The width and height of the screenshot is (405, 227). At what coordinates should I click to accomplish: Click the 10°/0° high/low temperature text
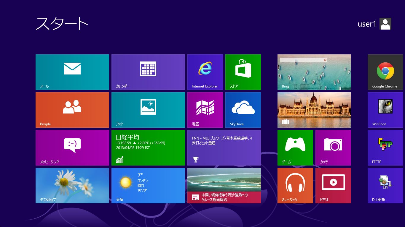click(x=142, y=190)
